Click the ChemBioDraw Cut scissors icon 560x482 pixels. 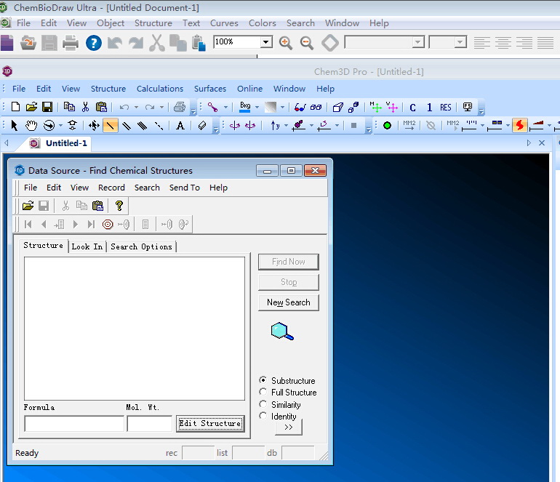tap(157, 43)
